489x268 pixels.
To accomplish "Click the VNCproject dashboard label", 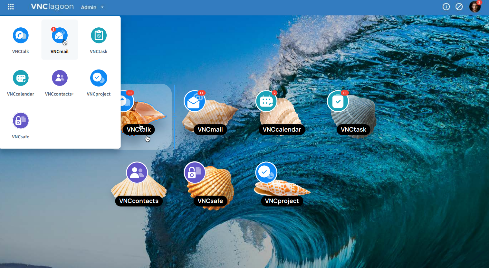I will pyautogui.click(x=282, y=201).
